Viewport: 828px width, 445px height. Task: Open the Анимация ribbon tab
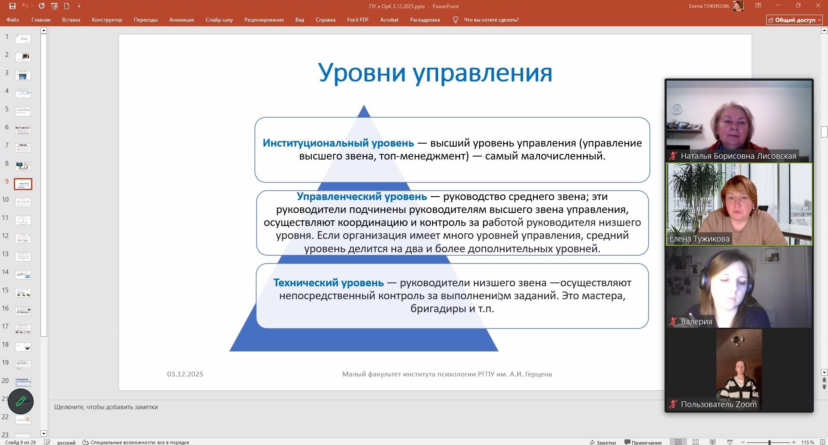182,20
